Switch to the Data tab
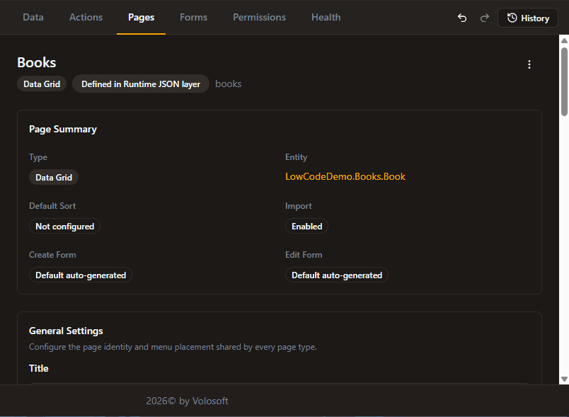This screenshot has width=569, height=417. (33, 18)
